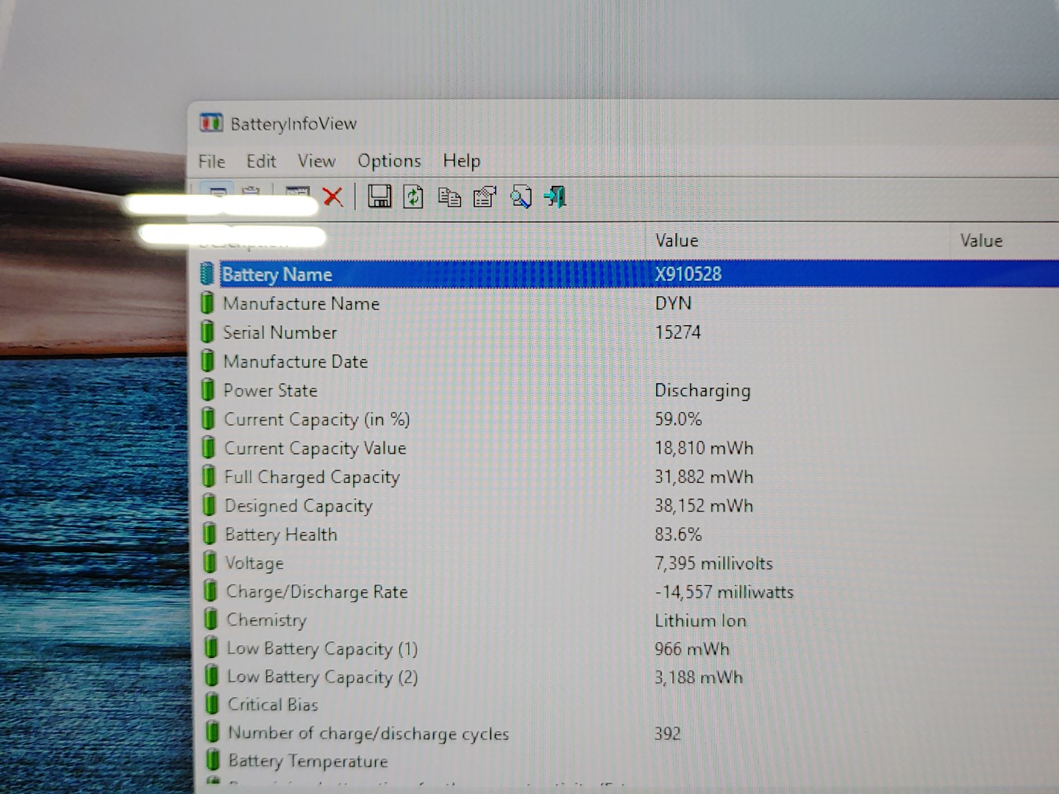The image size is (1059, 794).
Task: Click the second Value column header
Action: pyautogui.click(x=981, y=240)
